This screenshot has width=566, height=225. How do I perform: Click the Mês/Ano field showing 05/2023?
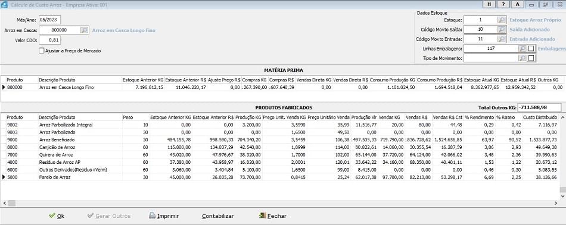[50, 20]
